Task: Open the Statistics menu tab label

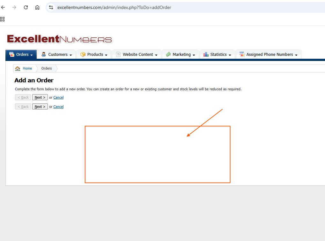Action: 218,55
